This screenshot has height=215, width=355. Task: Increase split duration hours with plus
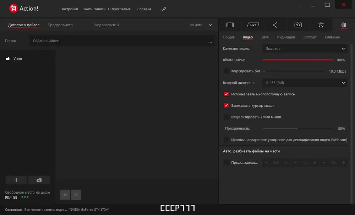(x=286, y=163)
